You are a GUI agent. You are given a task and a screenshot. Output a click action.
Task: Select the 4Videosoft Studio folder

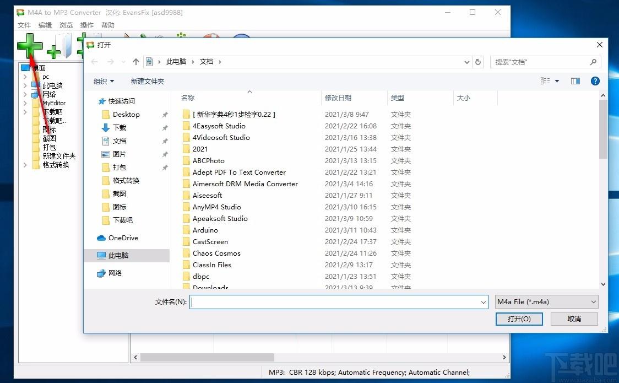point(221,137)
